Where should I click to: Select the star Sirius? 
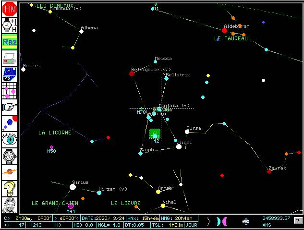[73, 187]
